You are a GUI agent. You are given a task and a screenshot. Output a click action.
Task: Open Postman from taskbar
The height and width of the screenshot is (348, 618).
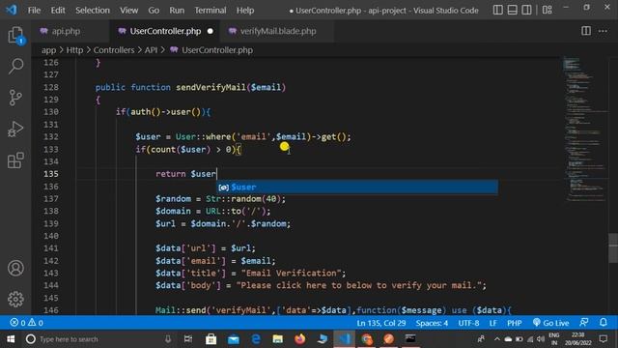click(388, 339)
